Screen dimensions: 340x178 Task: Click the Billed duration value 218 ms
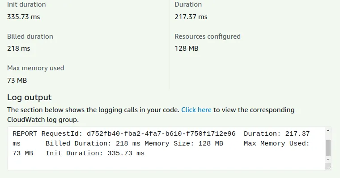click(19, 49)
